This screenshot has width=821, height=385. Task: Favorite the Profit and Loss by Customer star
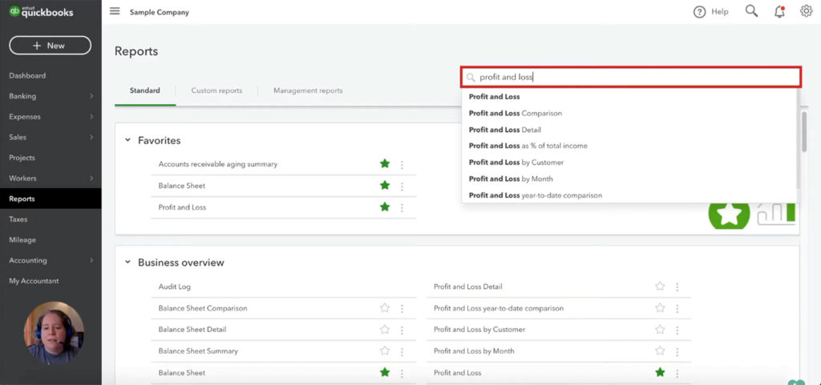pos(660,330)
